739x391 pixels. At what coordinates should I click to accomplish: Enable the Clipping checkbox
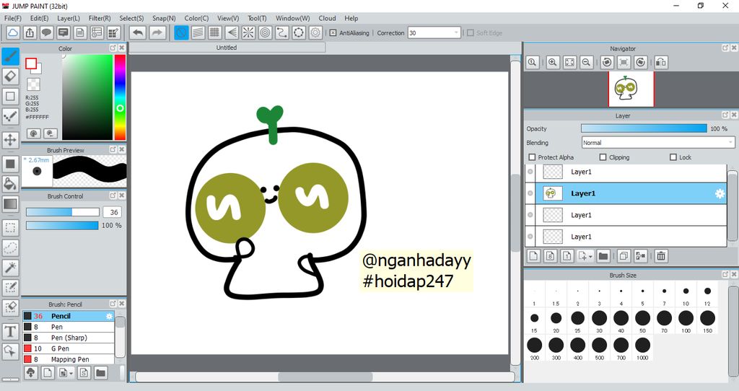pos(603,157)
